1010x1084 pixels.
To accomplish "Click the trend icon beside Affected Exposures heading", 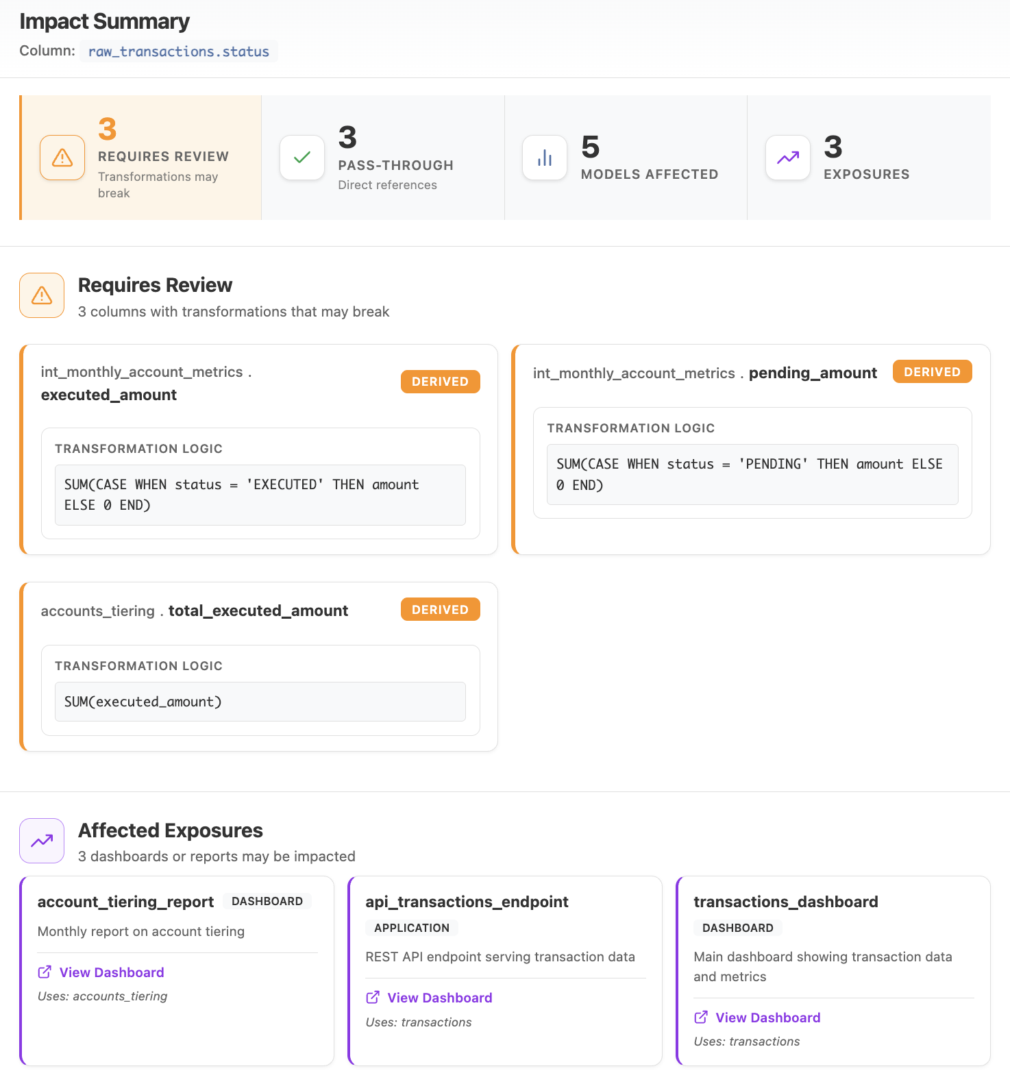I will [x=42, y=841].
